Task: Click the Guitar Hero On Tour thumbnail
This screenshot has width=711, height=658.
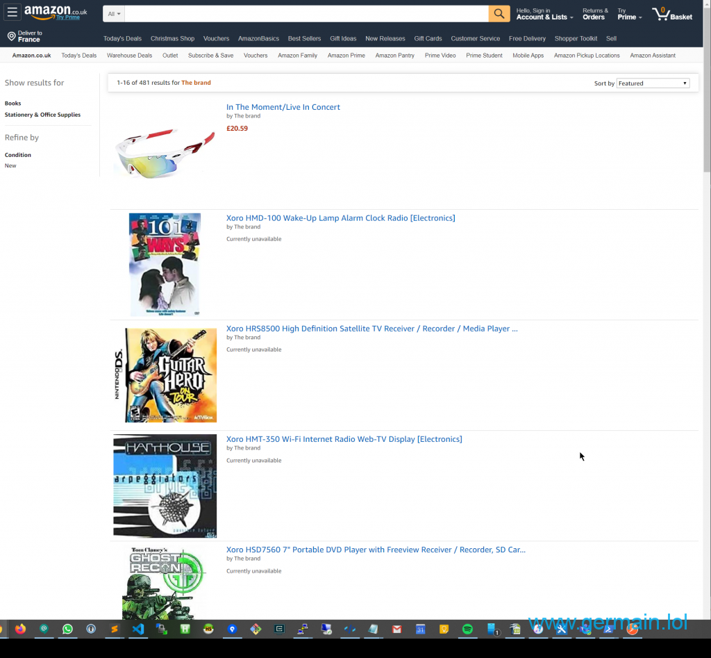Action: pyautogui.click(x=165, y=375)
